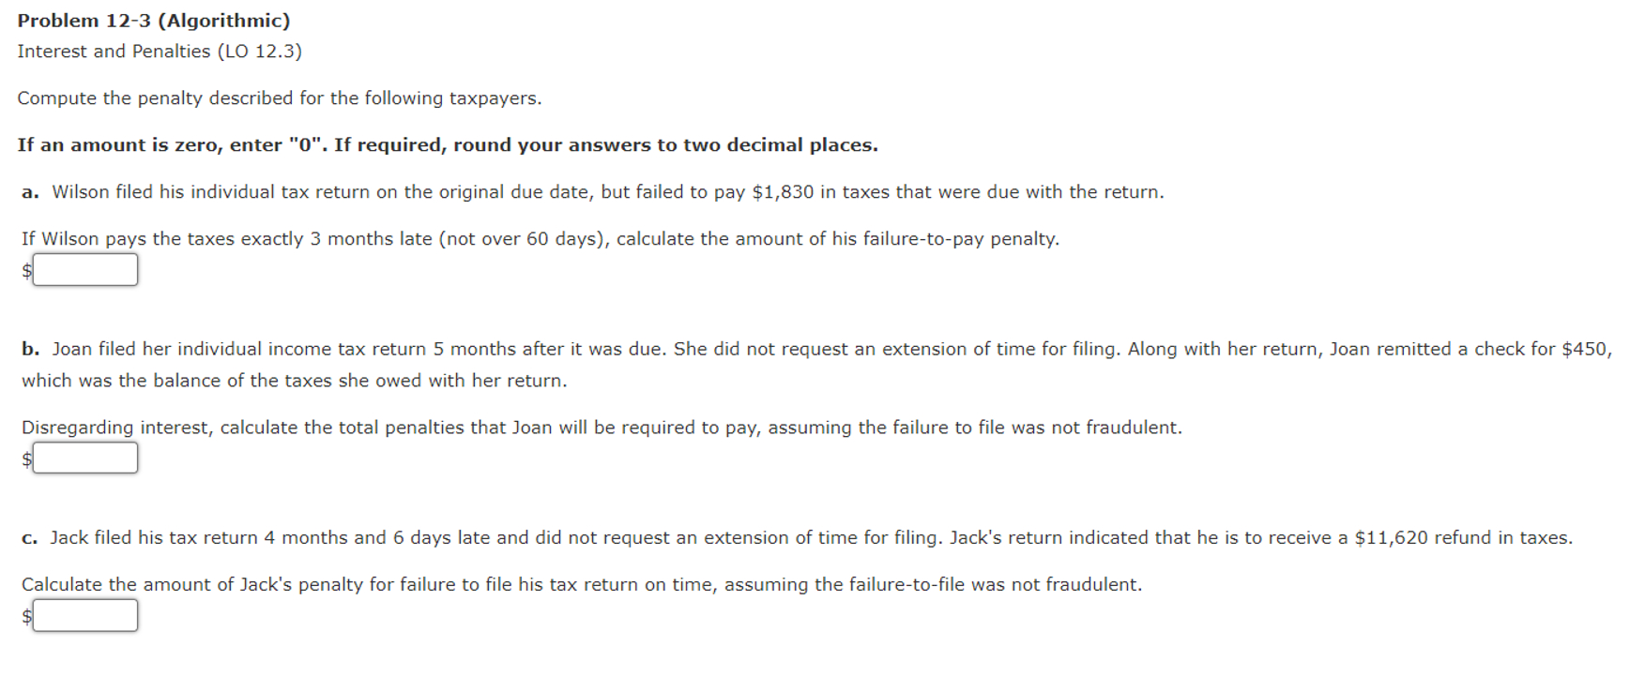Viewport: 1630px width, 676px height.
Task: Select Wilson's failure-to-pay penalty answer box
Action: (x=84, y=270)
